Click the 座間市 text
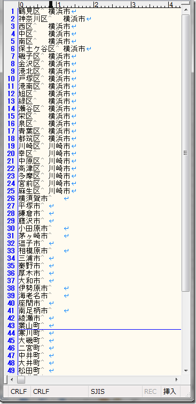Screen dimensions: 196x404 click(x=29, y=303)
